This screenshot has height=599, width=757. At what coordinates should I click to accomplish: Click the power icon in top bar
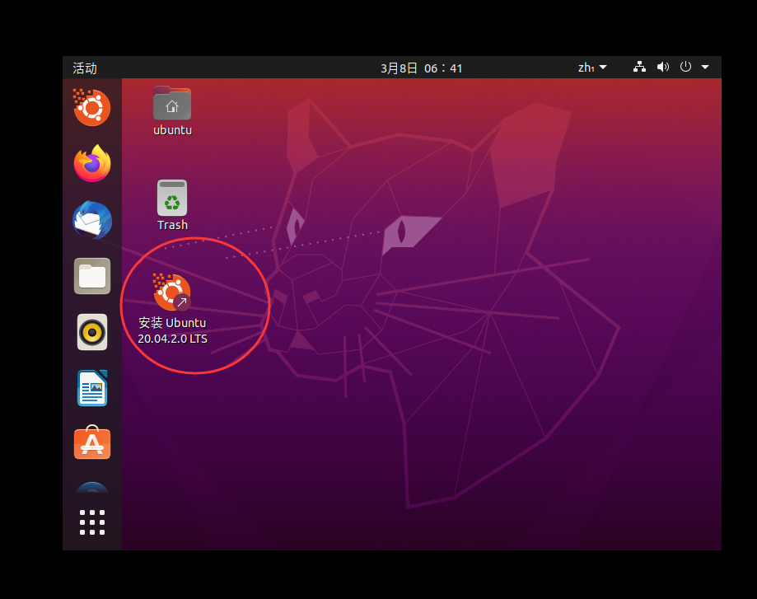point(685,67)
